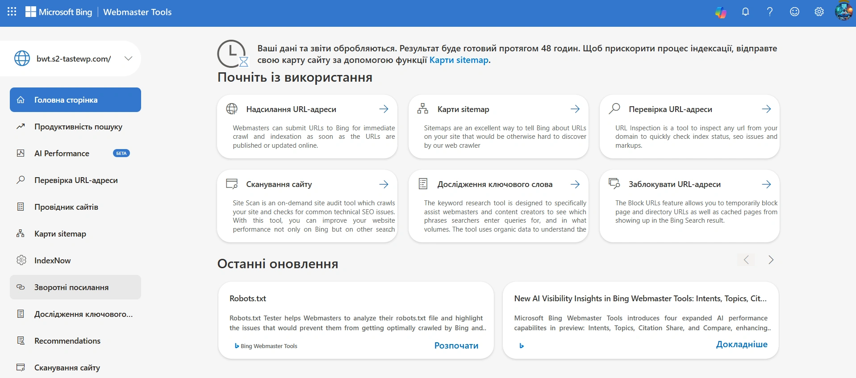The width and height of the screenshot is (856, 378).
Task: Click the Webmaster Tools header title
Action: tap(138, 12)
